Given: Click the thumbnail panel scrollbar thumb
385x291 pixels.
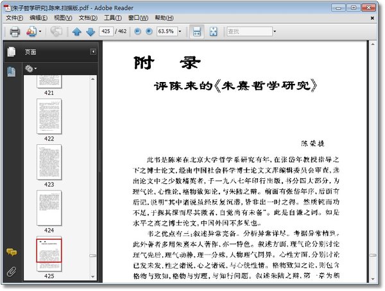Looking at the screenshot, I should 93,256.
